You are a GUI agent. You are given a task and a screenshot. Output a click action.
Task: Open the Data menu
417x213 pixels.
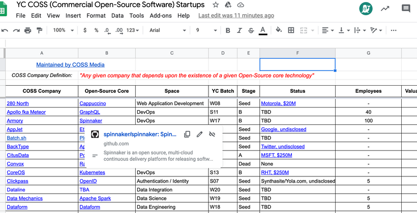pos(117,16)
